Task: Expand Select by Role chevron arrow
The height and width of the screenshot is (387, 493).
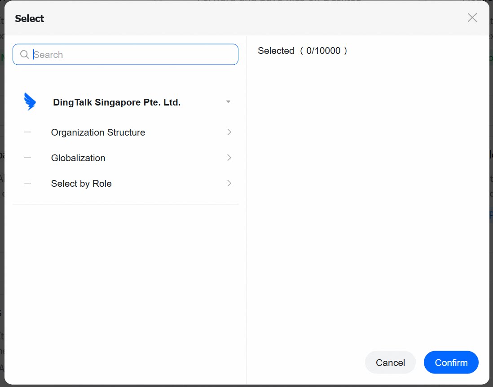Action: click(x=229, y=183)
